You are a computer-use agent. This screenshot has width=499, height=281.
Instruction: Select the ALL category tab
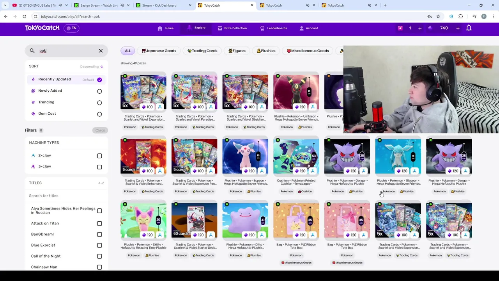(x=128, y=51)
